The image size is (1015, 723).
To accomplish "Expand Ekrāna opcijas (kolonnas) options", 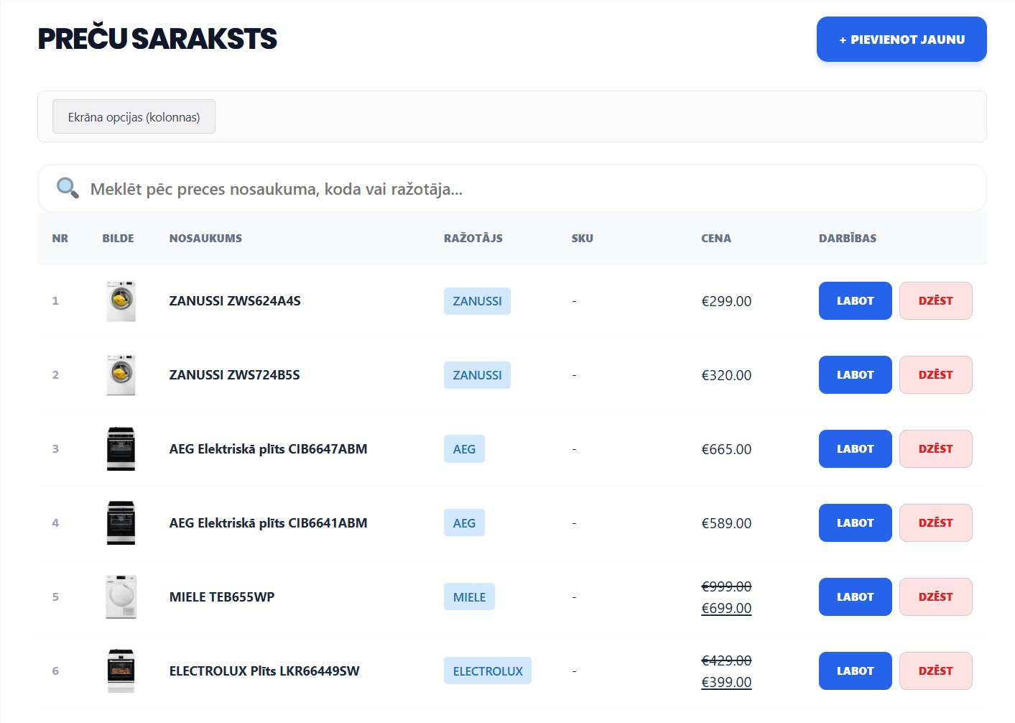I will [x=134, y=116].
